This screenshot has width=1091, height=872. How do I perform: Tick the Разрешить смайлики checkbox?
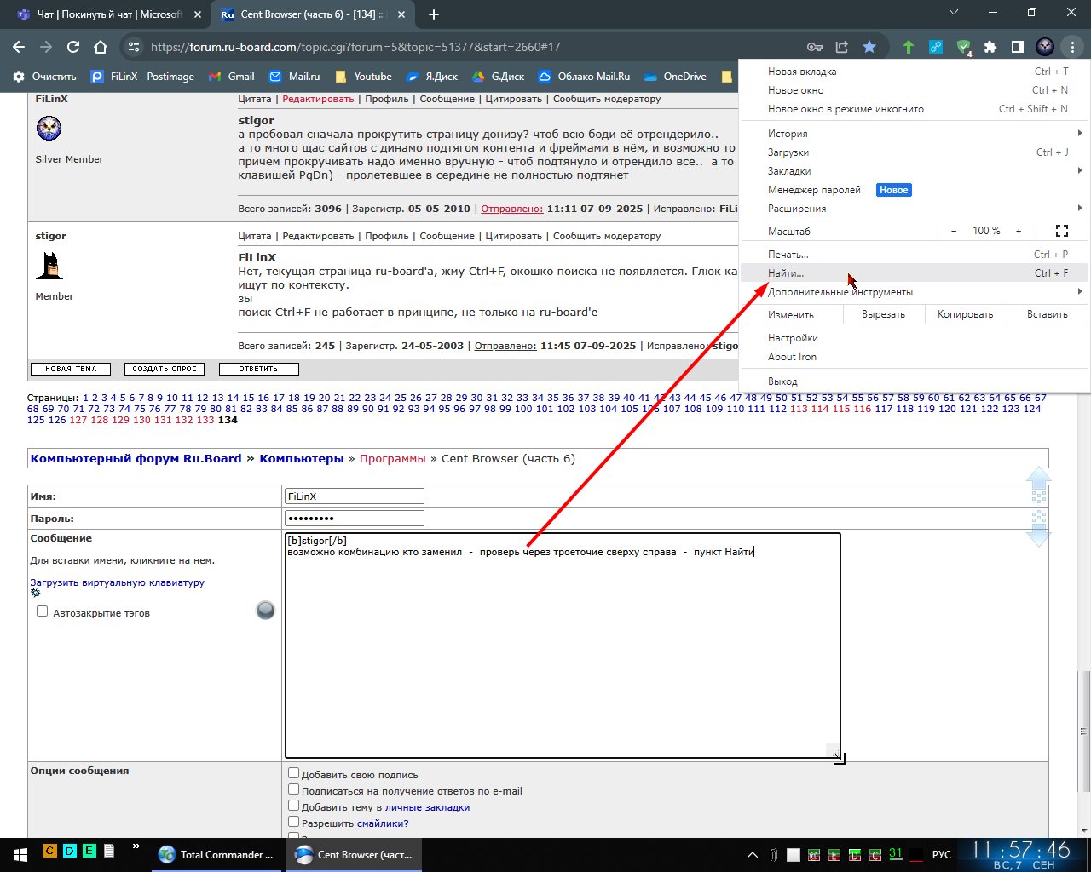293,822
